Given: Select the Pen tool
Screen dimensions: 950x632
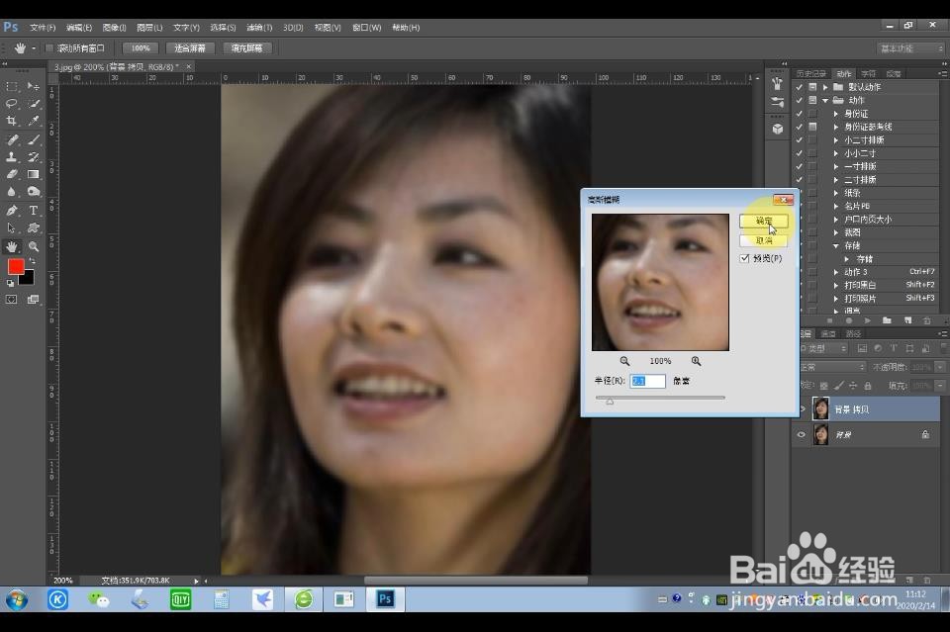Looking at the screenshot, I should (12, 210).
